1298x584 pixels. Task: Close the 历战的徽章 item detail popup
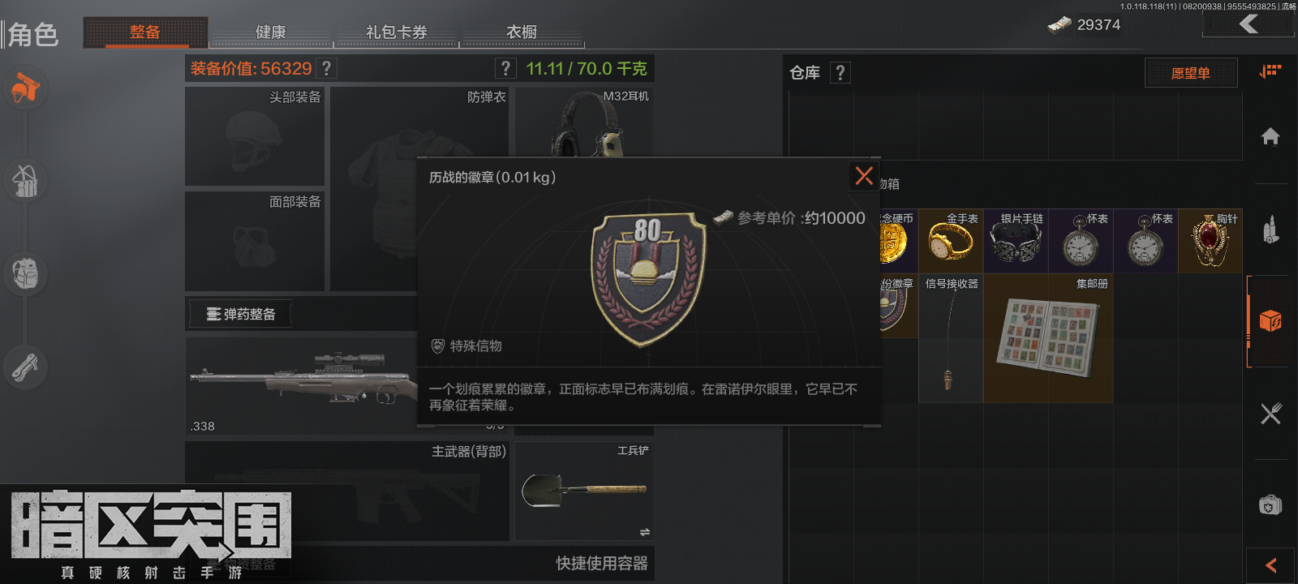click(x=864, y=175)
